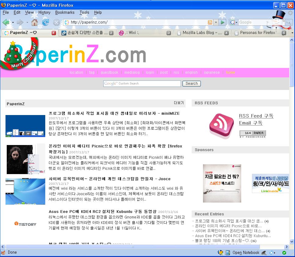
Task: Open the miniMIZE article title
Action: point(114,113)
